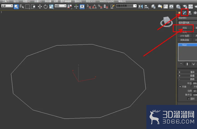Open 组(G) menu
Viewport: 197px width, 129px height.
click(16, 1)
